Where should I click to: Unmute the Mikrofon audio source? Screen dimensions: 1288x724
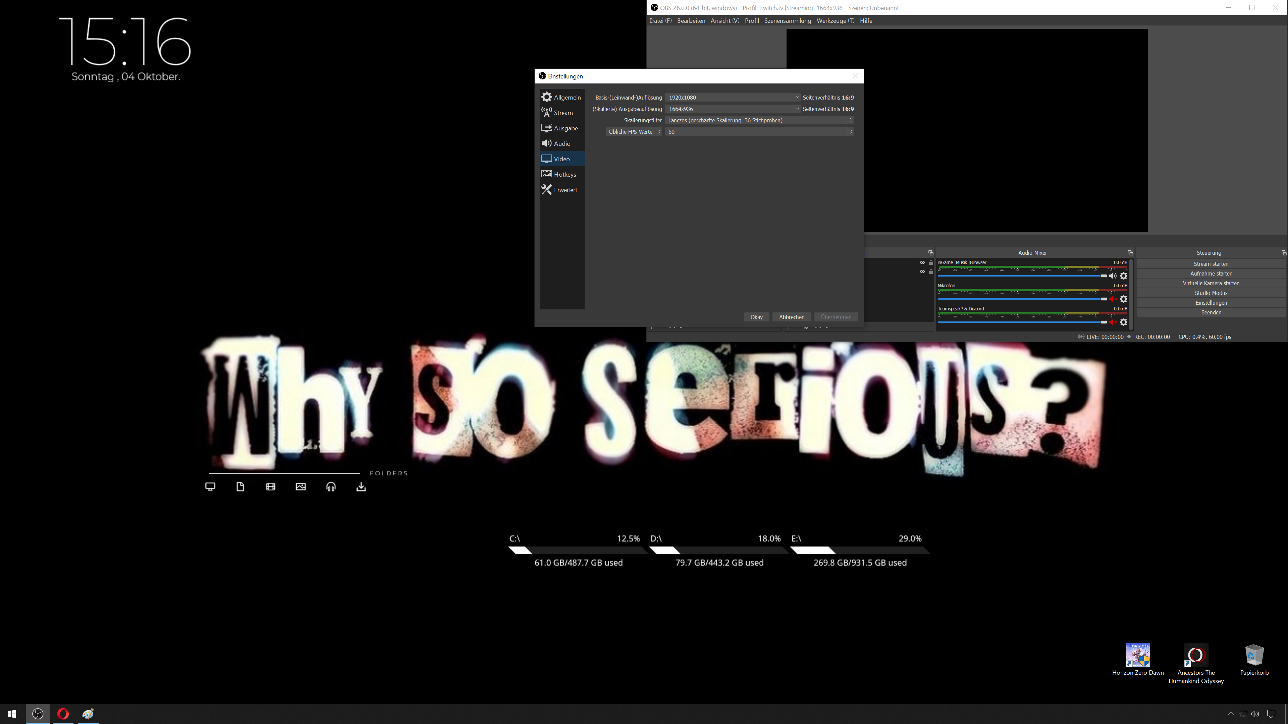1113,299
